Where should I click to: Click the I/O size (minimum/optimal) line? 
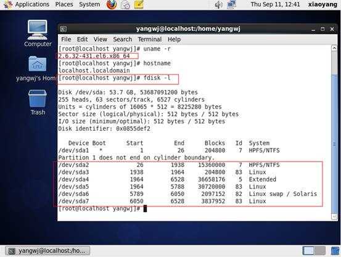142,121
